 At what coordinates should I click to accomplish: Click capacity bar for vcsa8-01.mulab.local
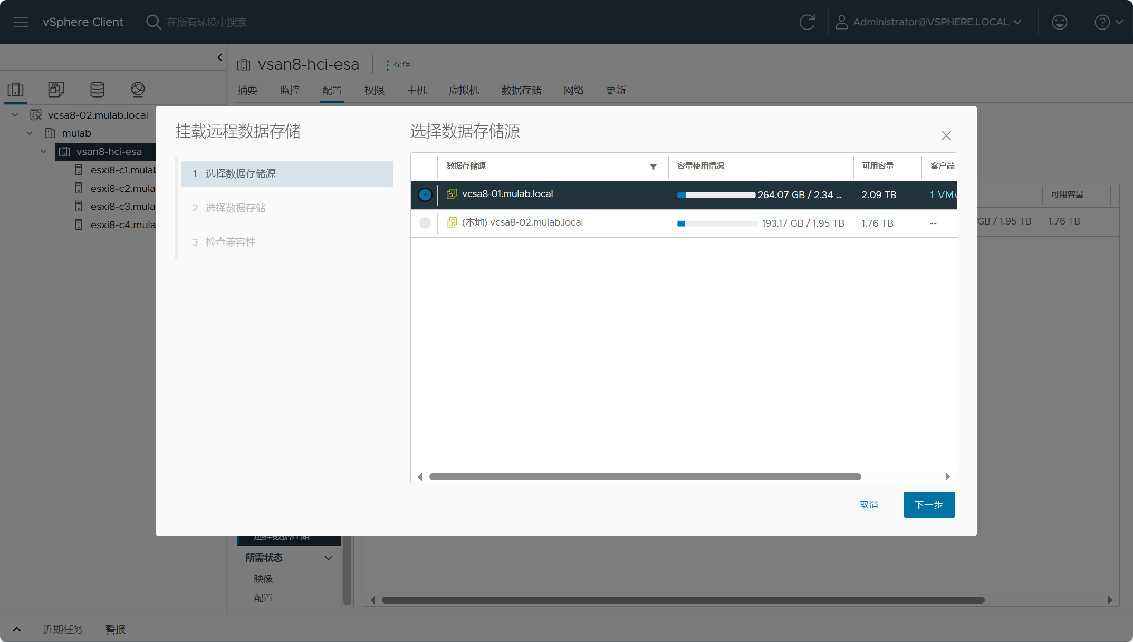point(716,195)
